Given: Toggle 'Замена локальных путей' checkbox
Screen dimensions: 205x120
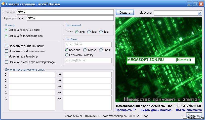Looking at the screenshot, I should tap(6, 30).
